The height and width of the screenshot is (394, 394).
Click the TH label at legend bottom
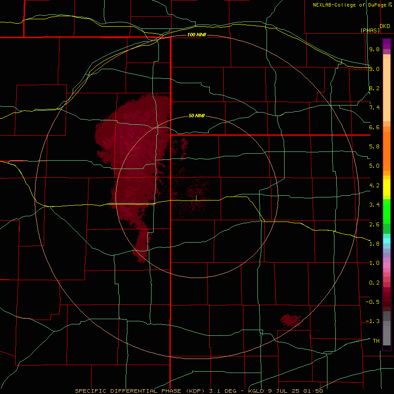376,341
